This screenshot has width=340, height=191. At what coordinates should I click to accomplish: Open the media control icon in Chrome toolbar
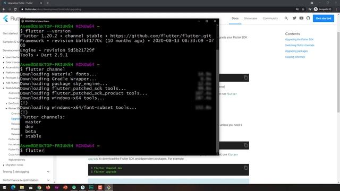pyautogui.click(x=310, y=10)
